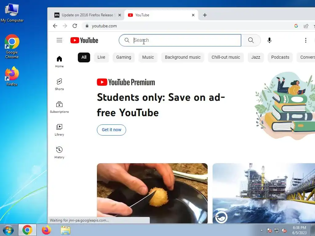Click the Windows Start button
Screen dimensions: 315x236
[x=8, y=230]
